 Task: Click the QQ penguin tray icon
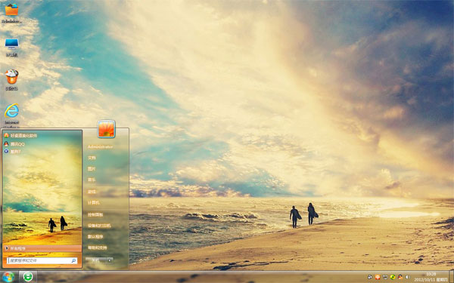click(400, 277)
